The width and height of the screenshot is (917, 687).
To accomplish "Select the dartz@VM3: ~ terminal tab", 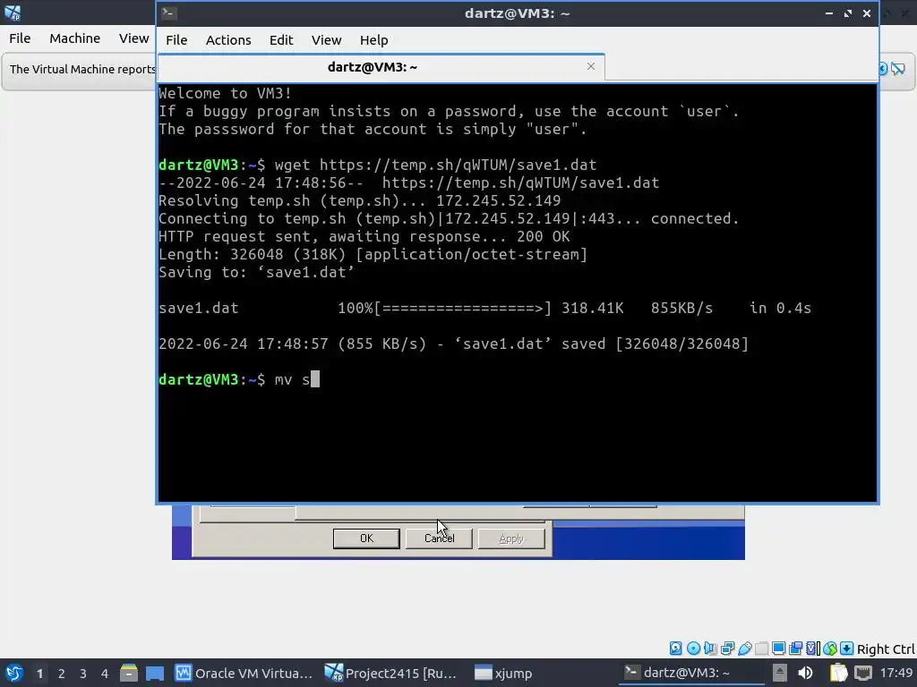I will (381, 67).
